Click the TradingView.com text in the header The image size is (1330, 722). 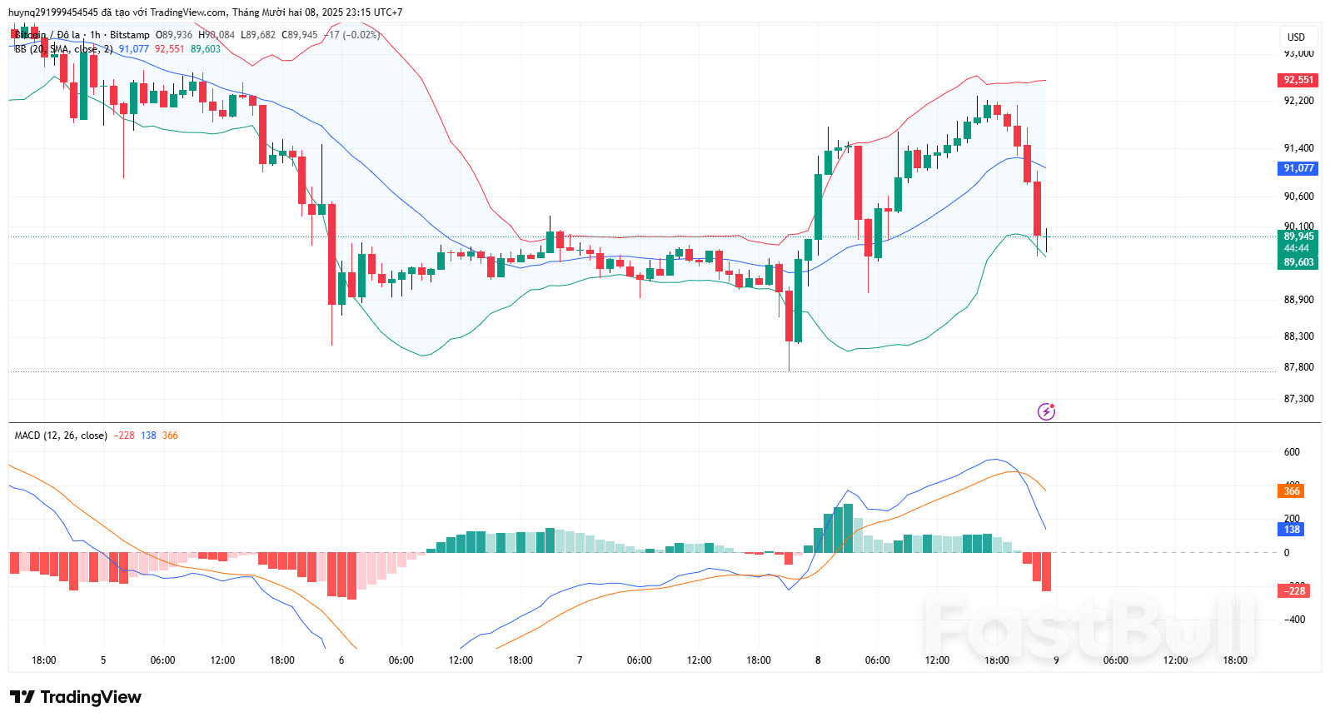pos(188,12)
